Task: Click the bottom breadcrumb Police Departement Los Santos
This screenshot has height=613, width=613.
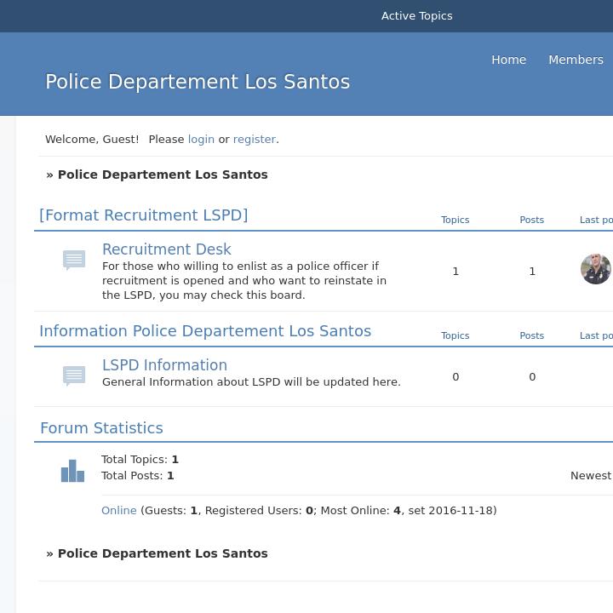Action: point(163,553)
